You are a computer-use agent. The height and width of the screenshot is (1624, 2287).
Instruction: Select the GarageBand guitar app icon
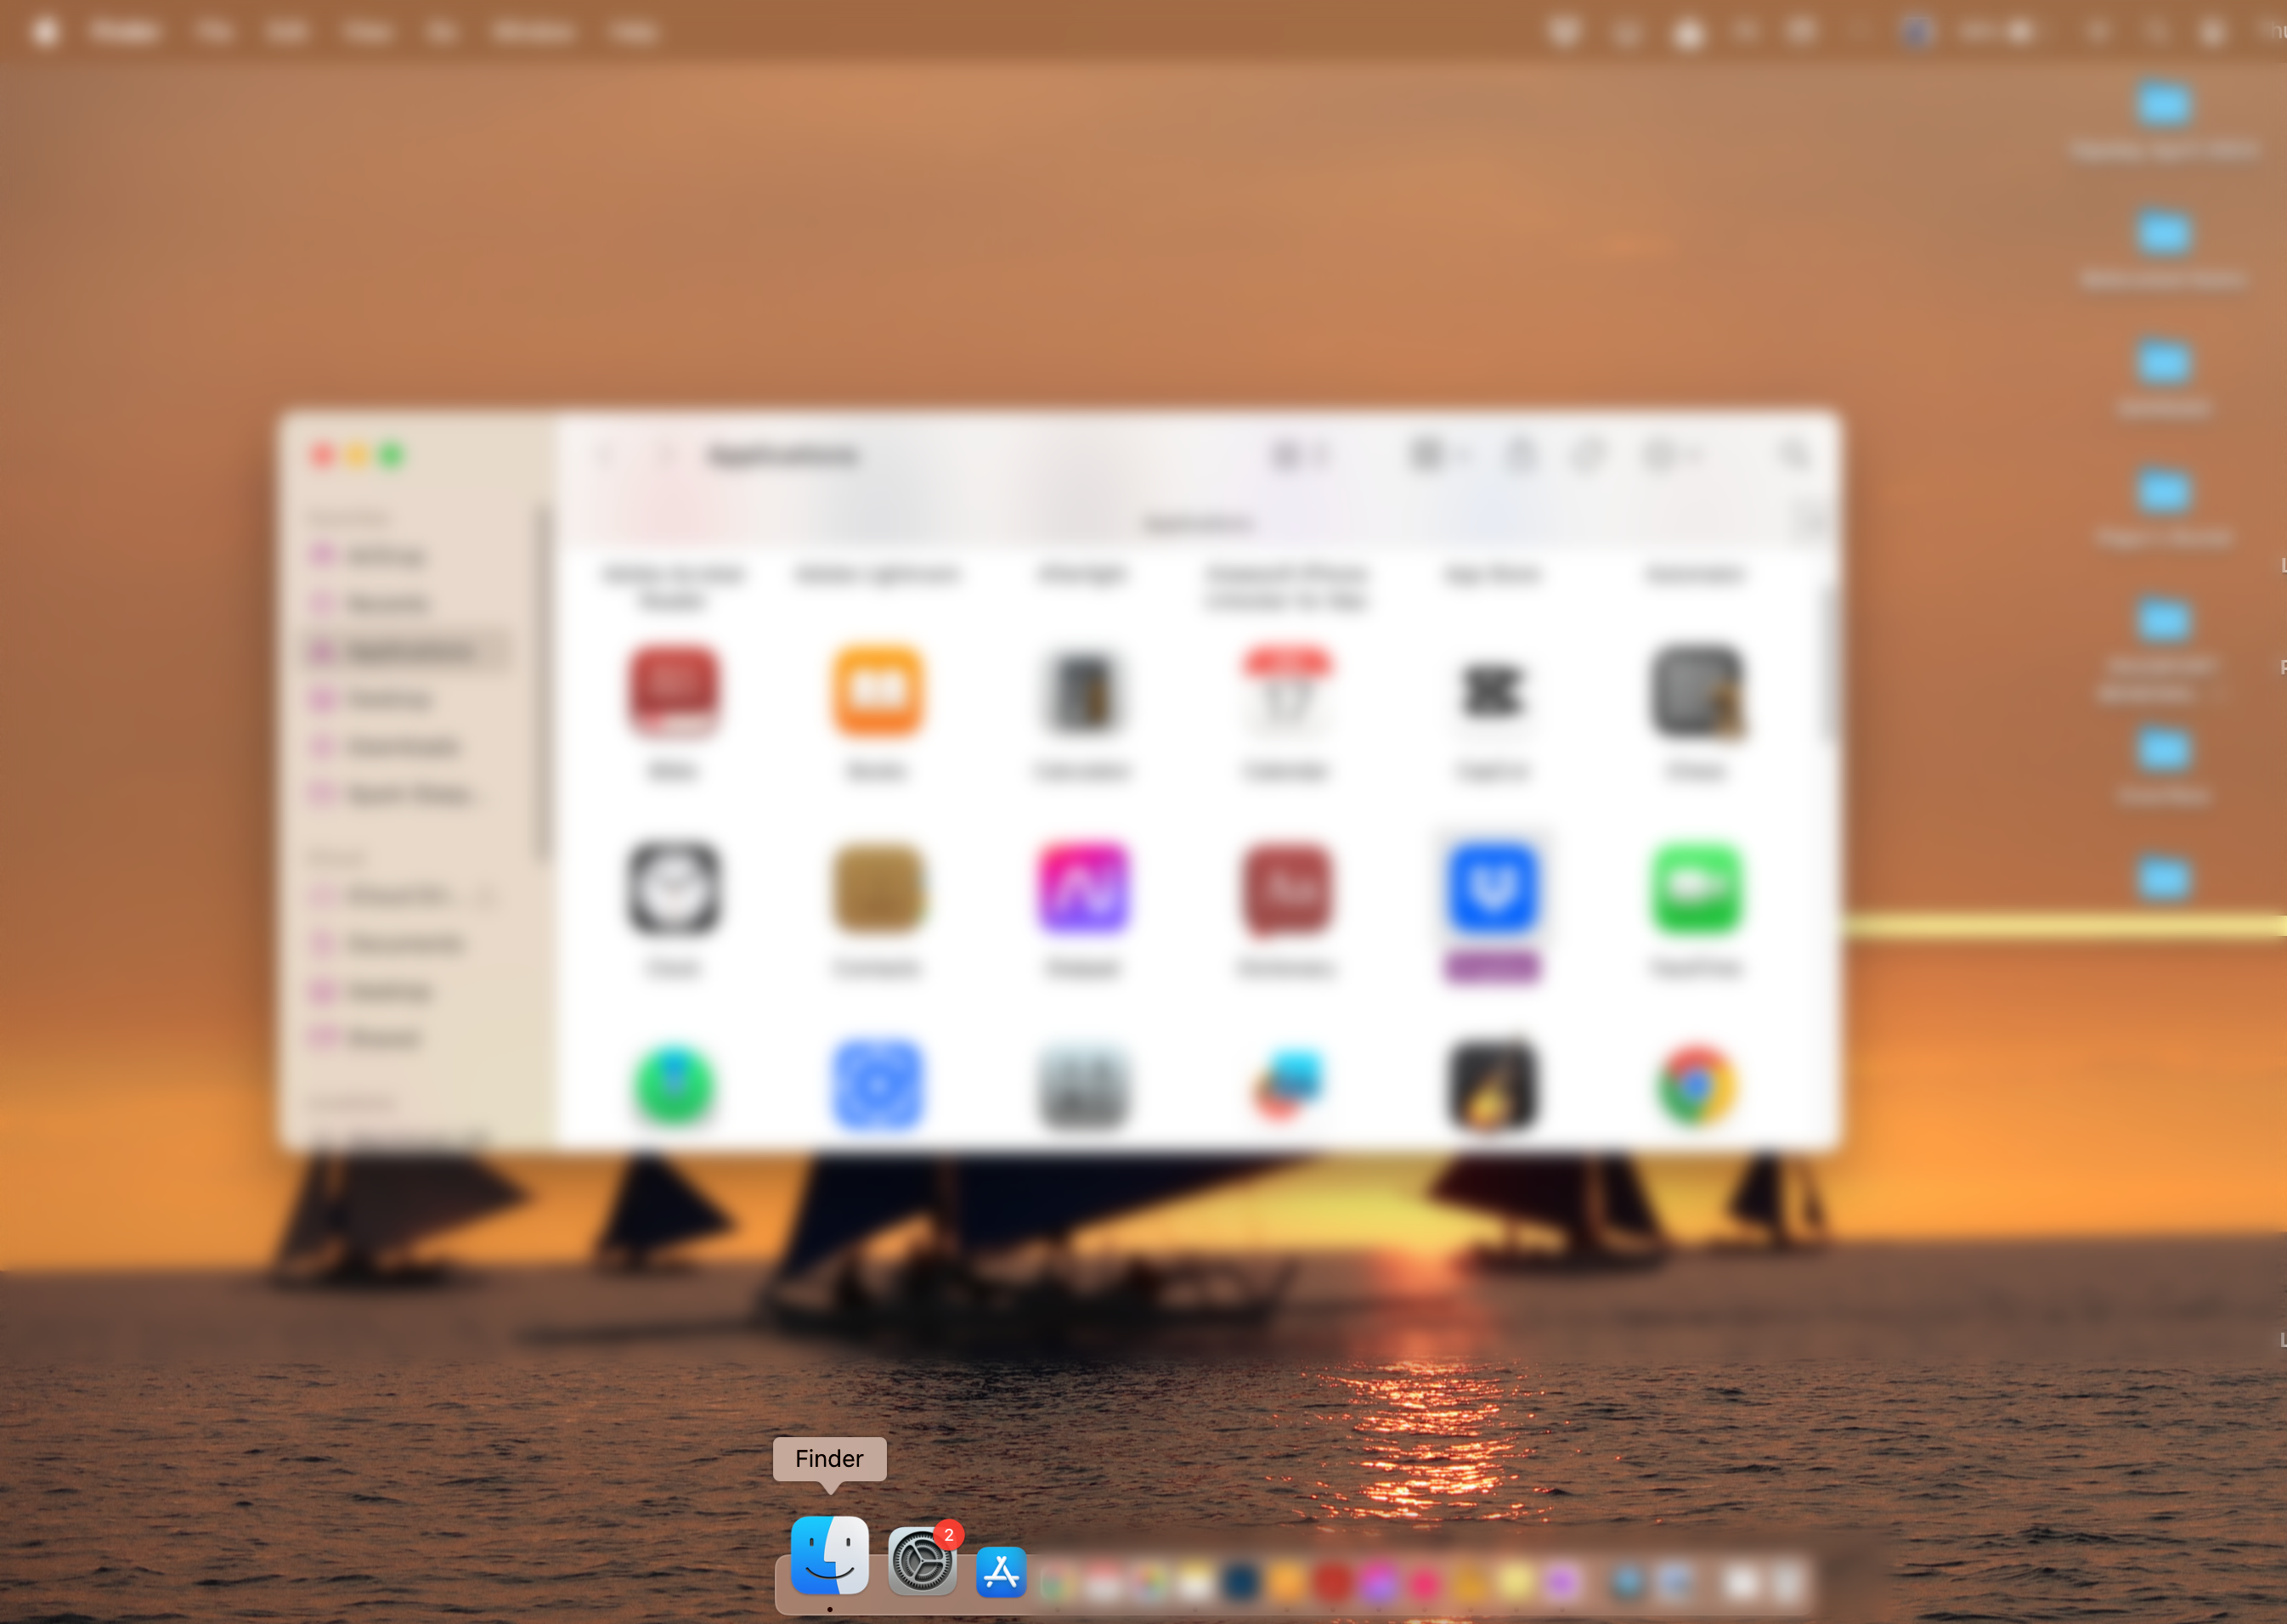tap(1492, 1085)
